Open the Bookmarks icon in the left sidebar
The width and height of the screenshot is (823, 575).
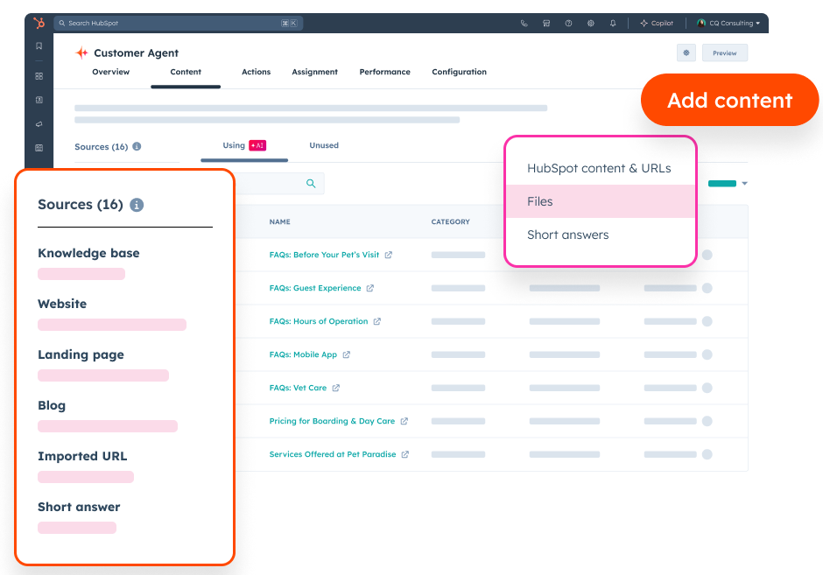pyautogui.click(x=39, y=46)
